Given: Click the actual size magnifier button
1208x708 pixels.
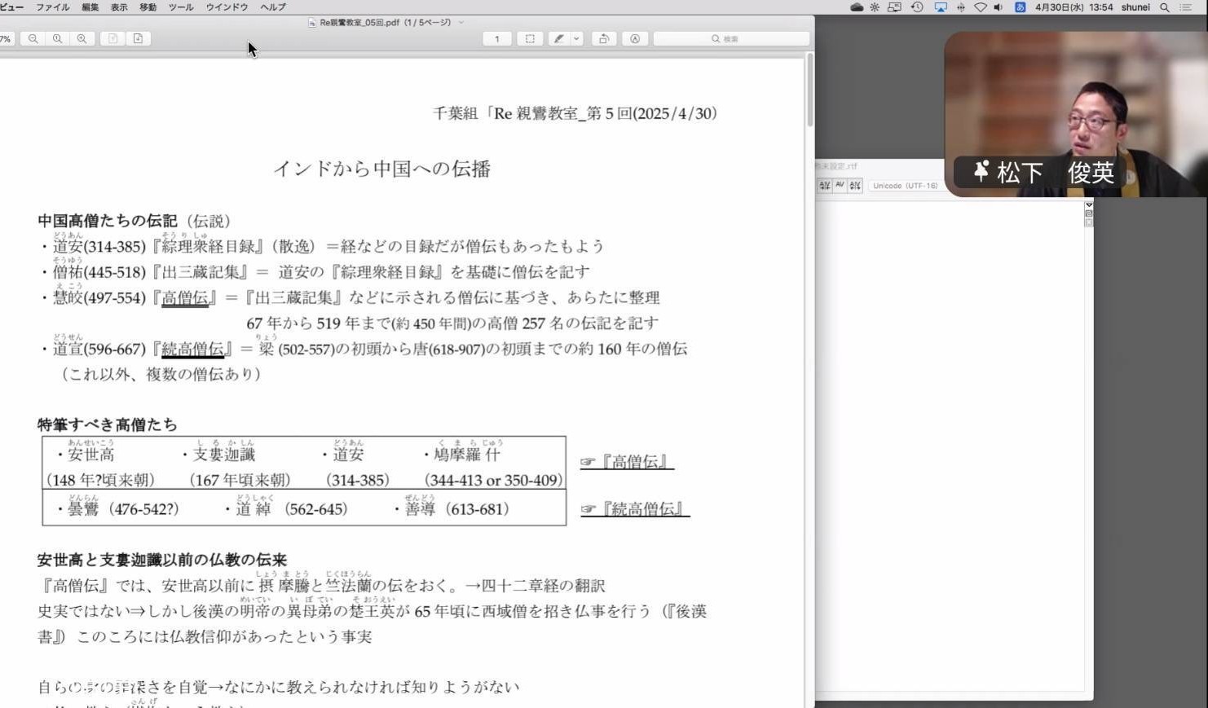Looking at the screenshot, I should click(57, 38).
